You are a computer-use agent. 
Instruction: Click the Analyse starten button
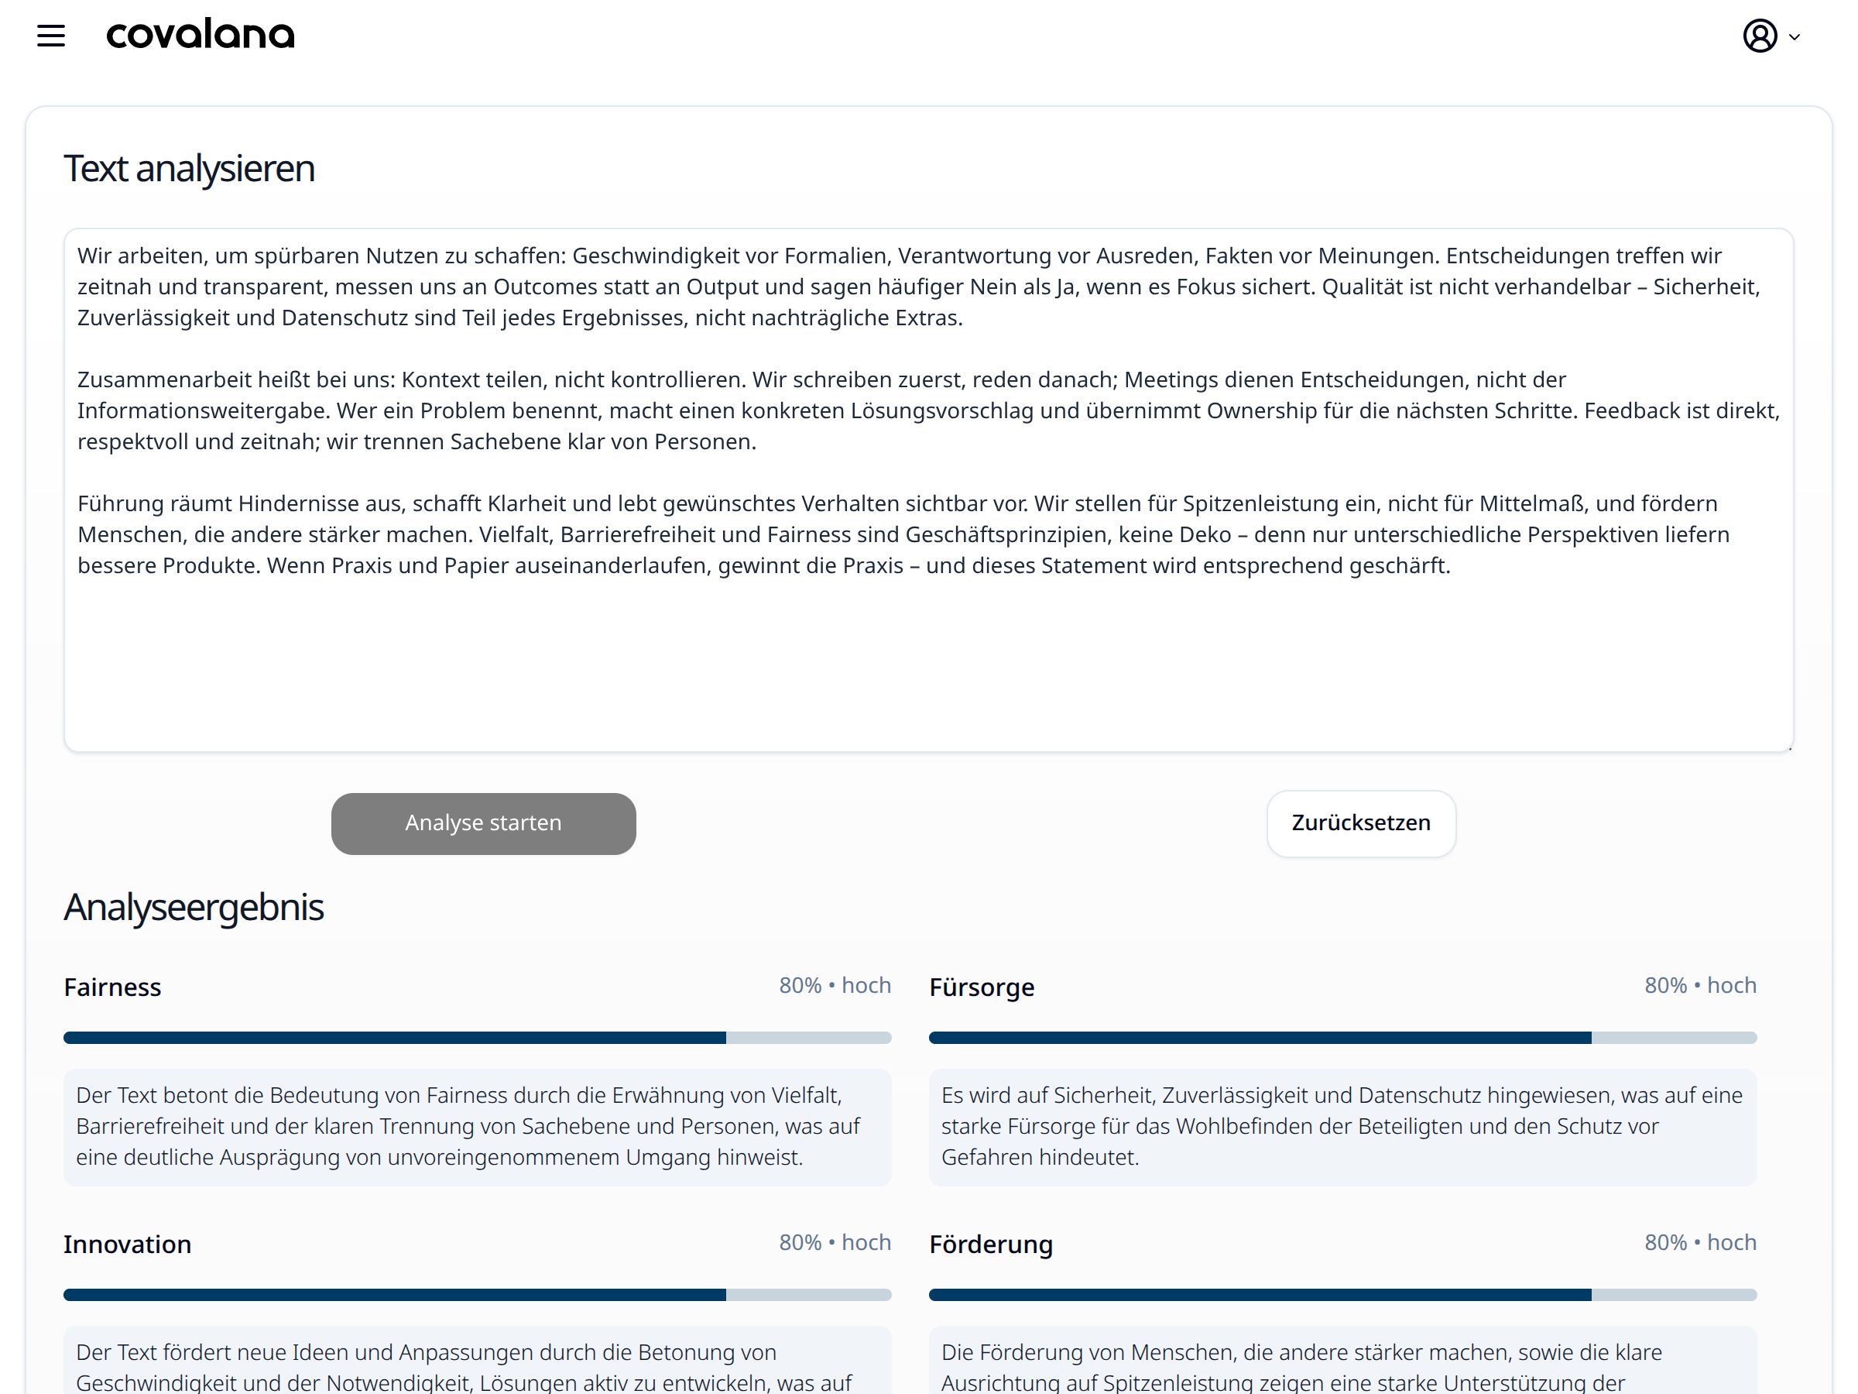tap(483, 823)
